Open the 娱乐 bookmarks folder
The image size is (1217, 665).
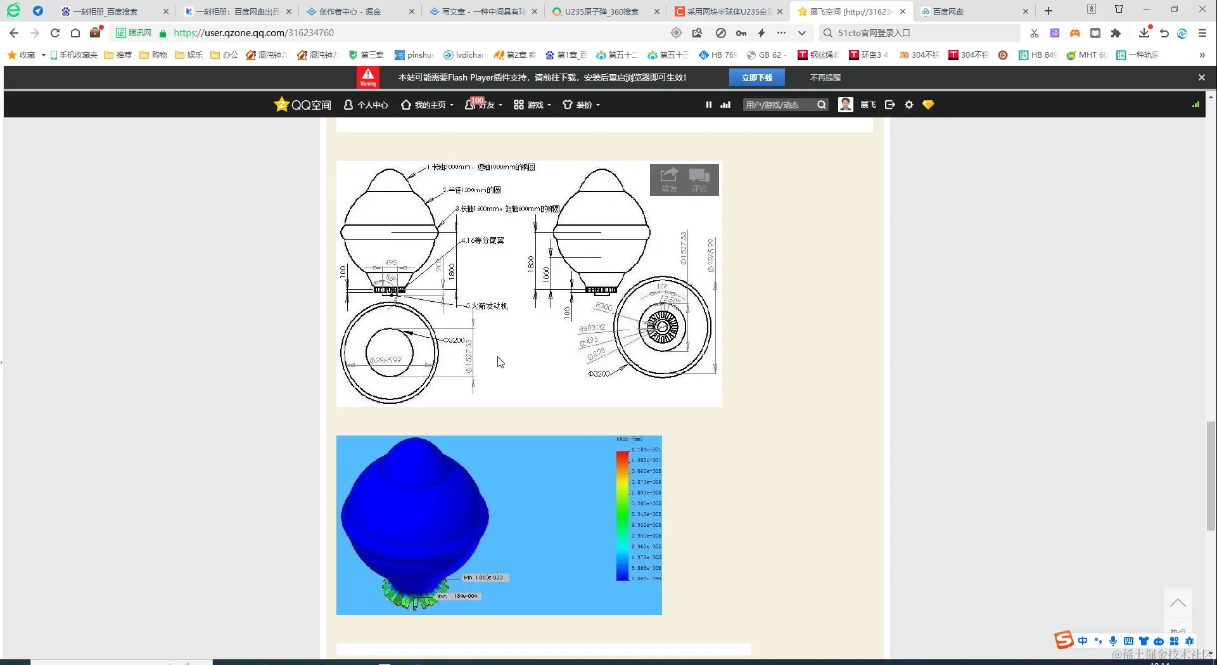[x=189, y=55]
